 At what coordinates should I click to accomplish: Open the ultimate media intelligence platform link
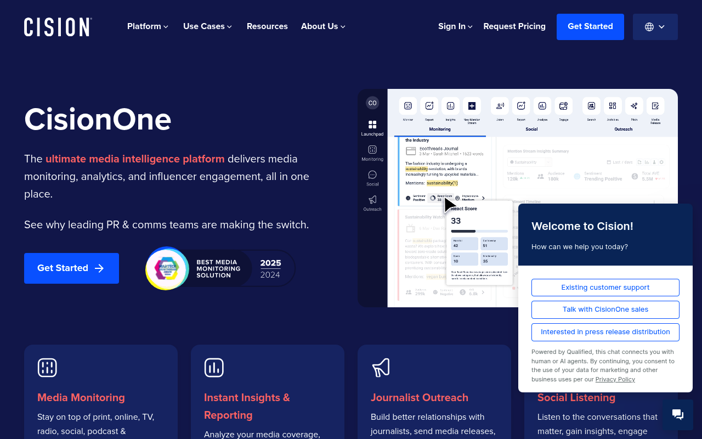click(135, 159)
